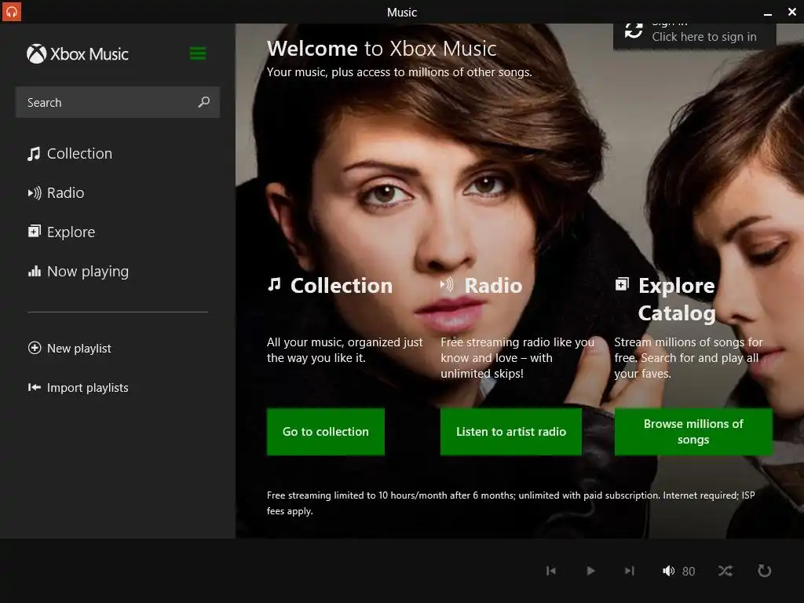
Task: Click Listen to artist radio button
Action: click(x=510, y=432)
